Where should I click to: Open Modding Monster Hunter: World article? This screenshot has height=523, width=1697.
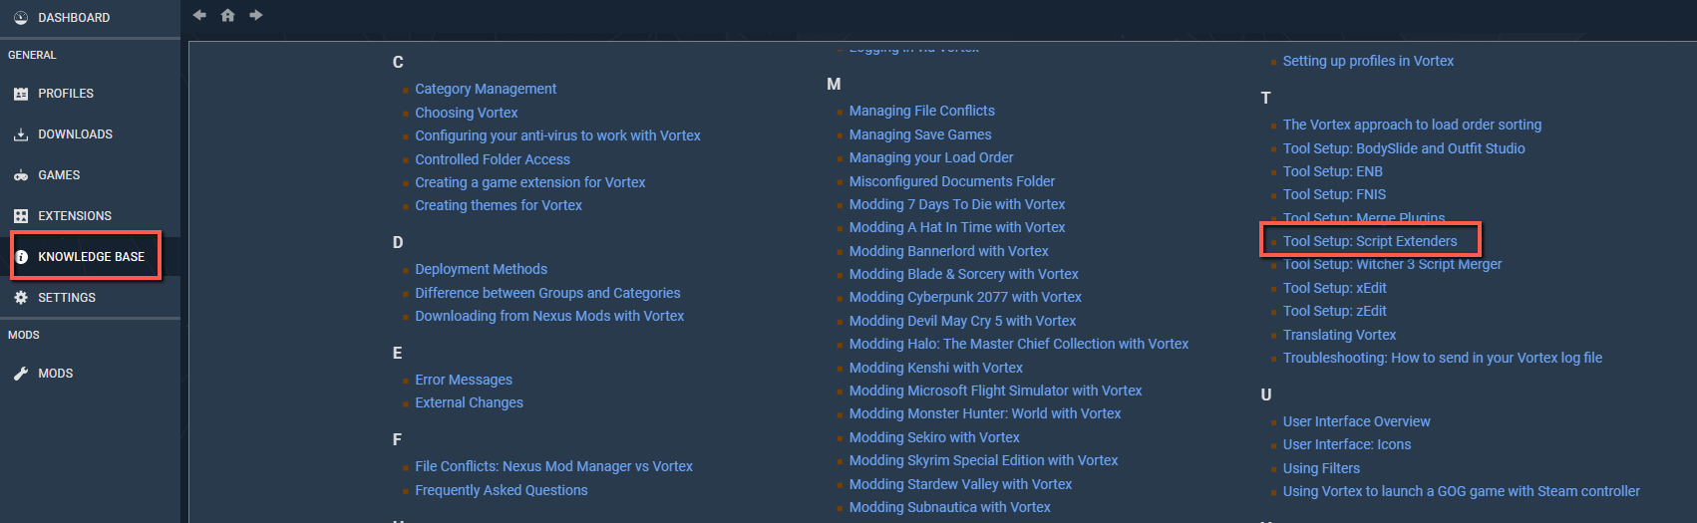pyautogui.click(x=985, y=413)
